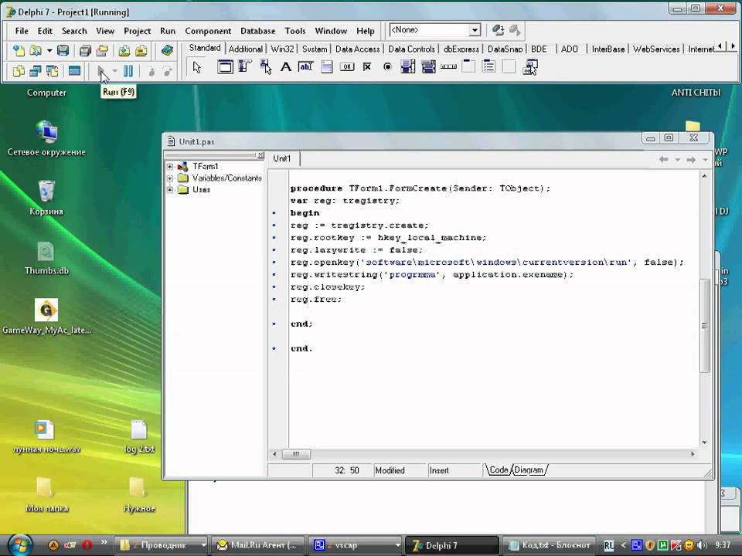The image size is (742, 556).
Task: Open the Run button dropdown arrow
Action: [114, 71]
